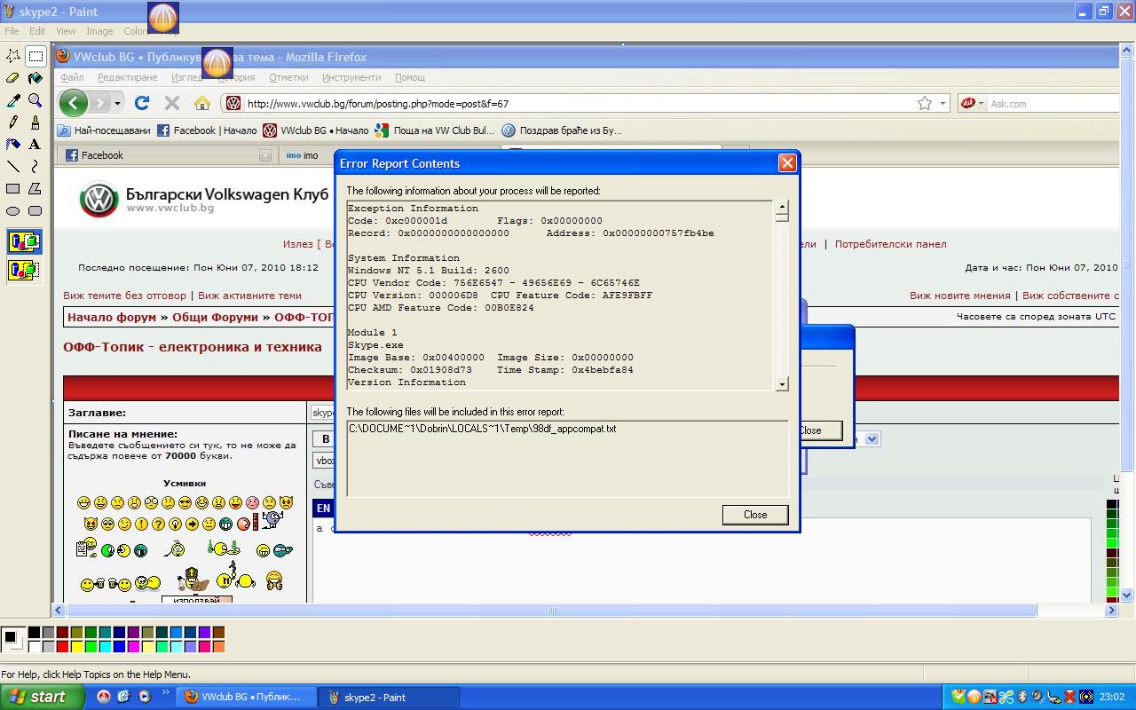The height and width of the screenshot is (710, 1136).
Task: Select the Ellipse shape tool
Action: point(13,211)
